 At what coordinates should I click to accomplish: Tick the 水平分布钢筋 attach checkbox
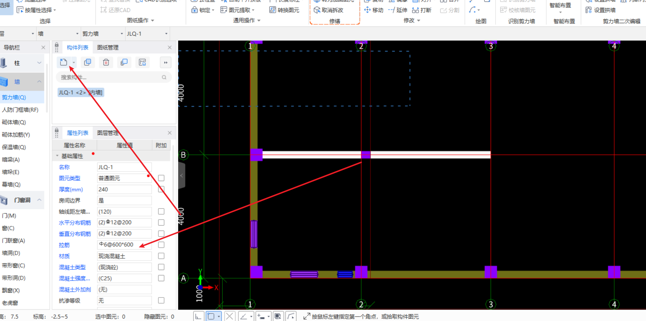point(161,222)
